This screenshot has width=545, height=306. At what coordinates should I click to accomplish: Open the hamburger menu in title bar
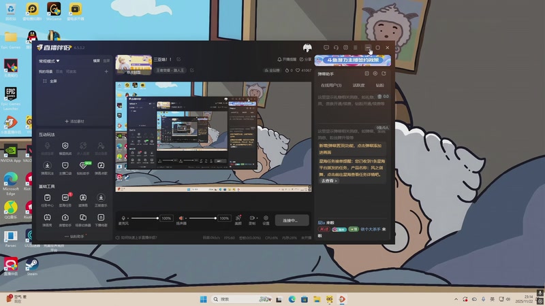click(x=355, y=48)
